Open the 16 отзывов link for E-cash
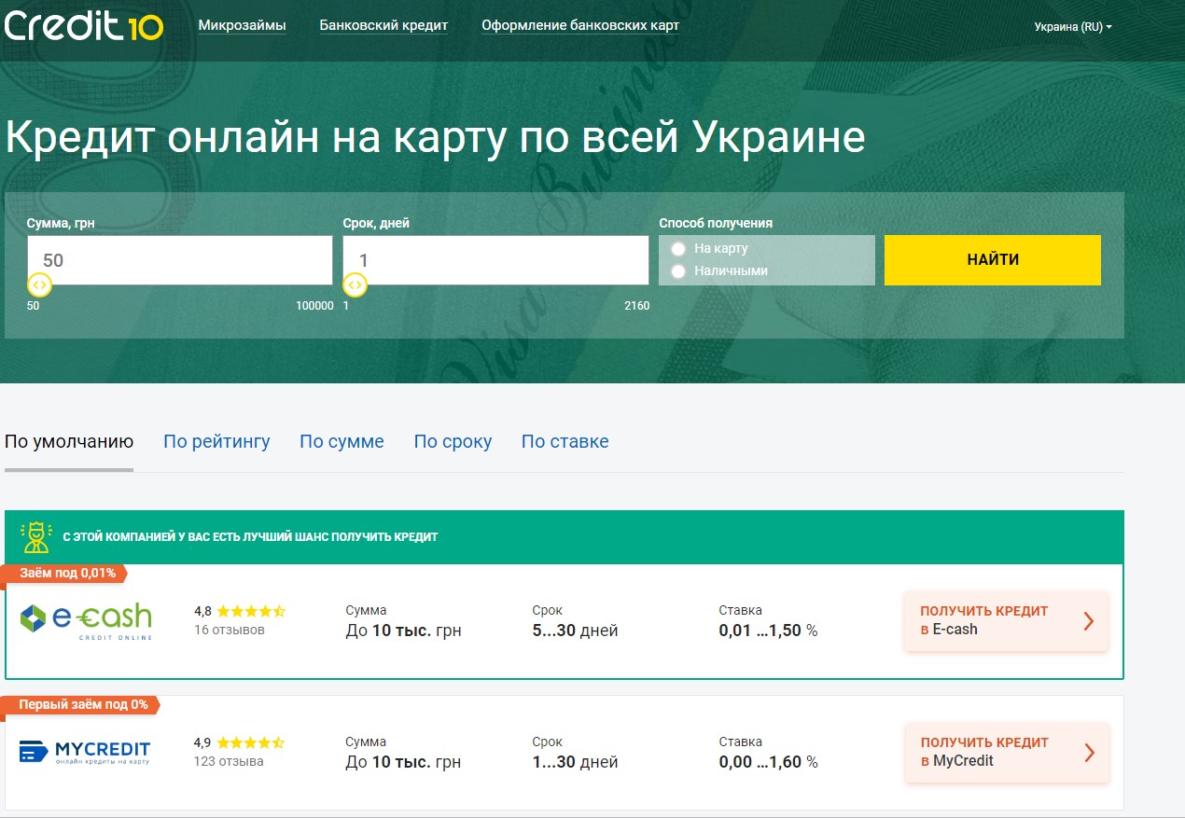The image size is (1185, 818). (x=229, y=631)
